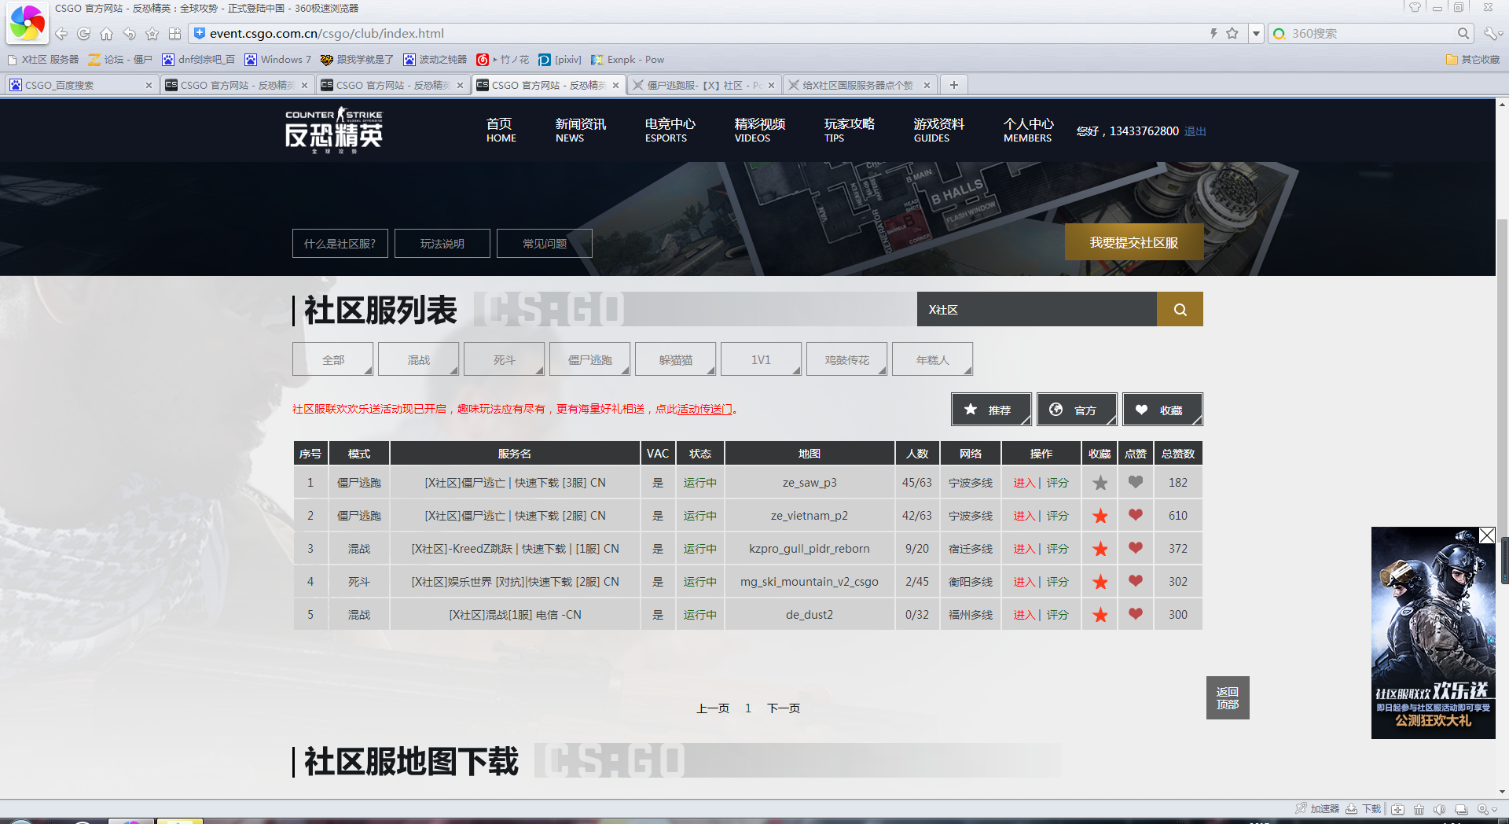Open the 电竞中心 ESPORTS menu
This screenshot has height=824, width=1509.
(670, 130)
